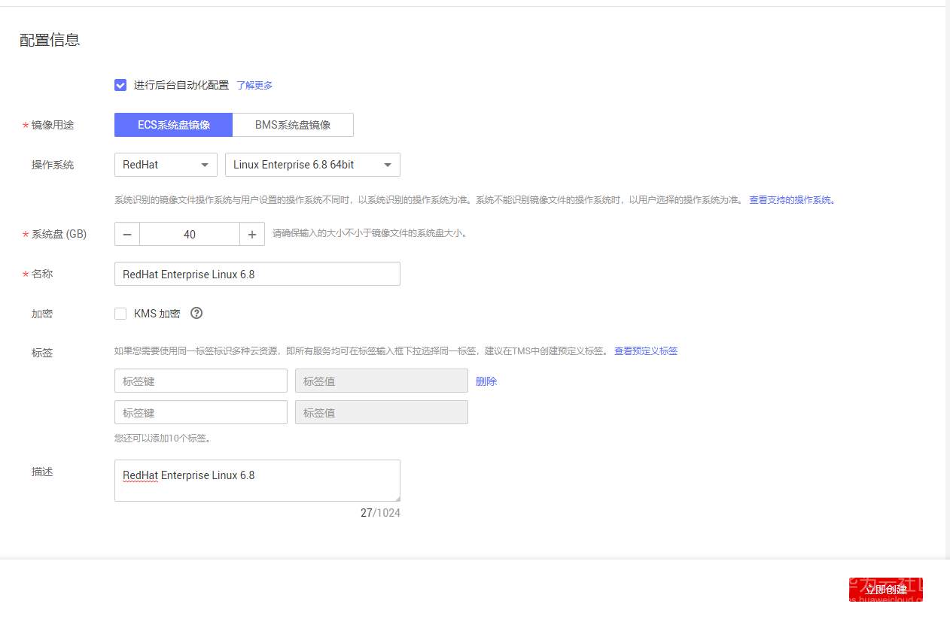
Task: Click inside the 描述 description textarea
Action: click(x=257, y=480)
